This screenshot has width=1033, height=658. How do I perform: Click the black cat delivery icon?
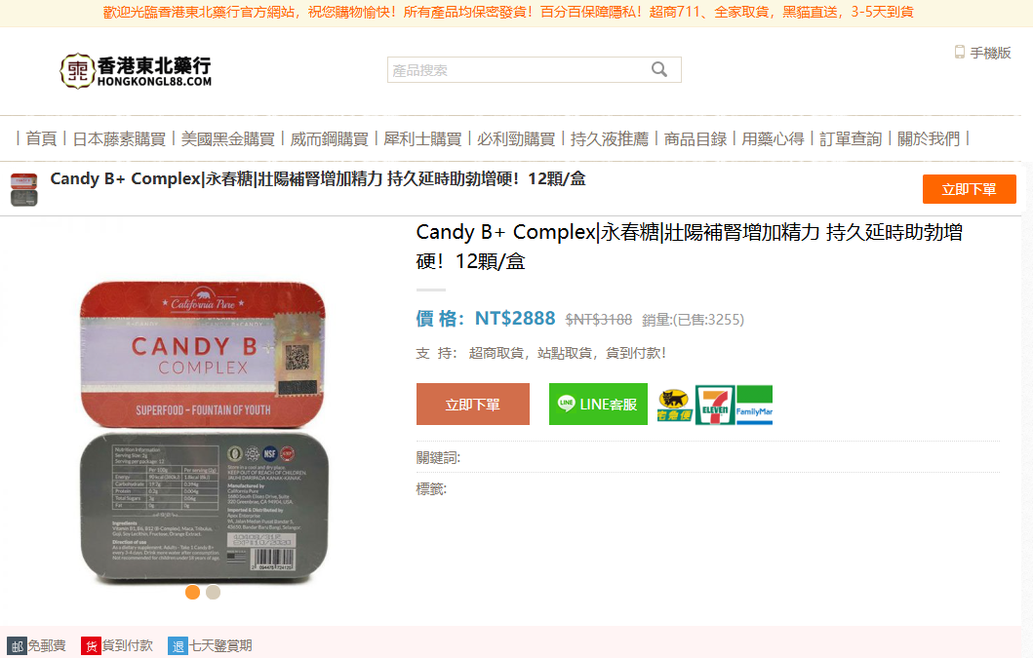point(675,406)
